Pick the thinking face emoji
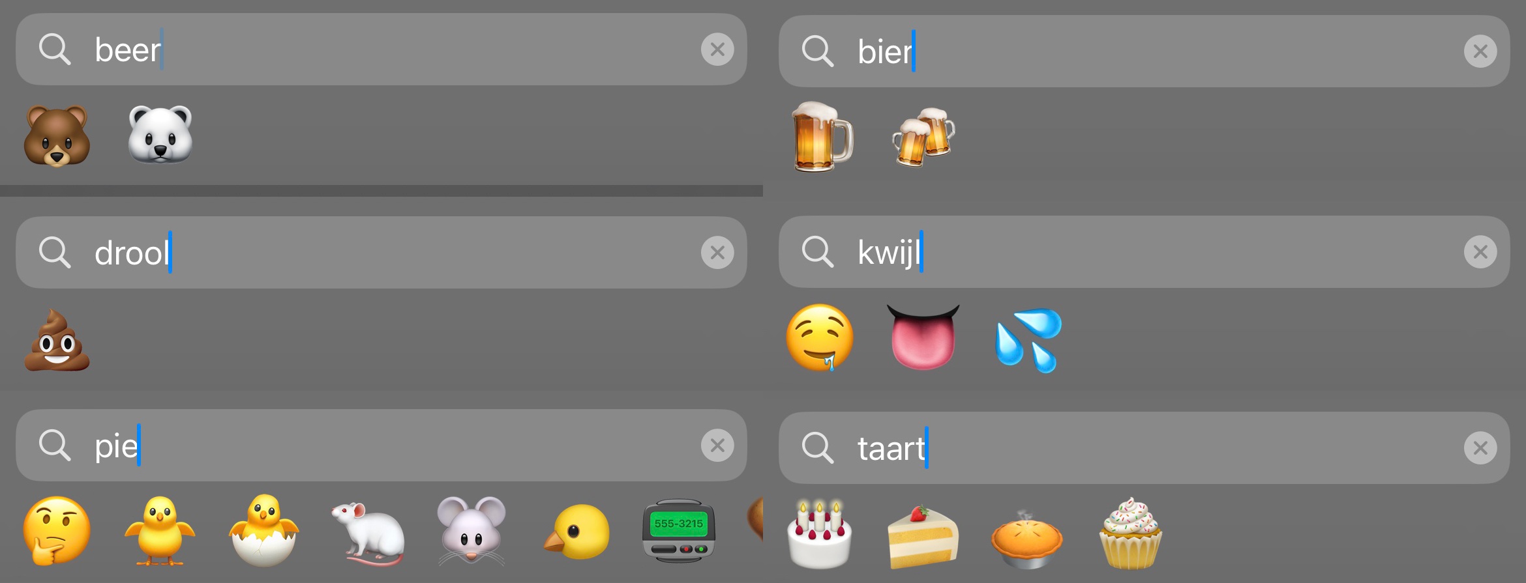 [57, 530]
